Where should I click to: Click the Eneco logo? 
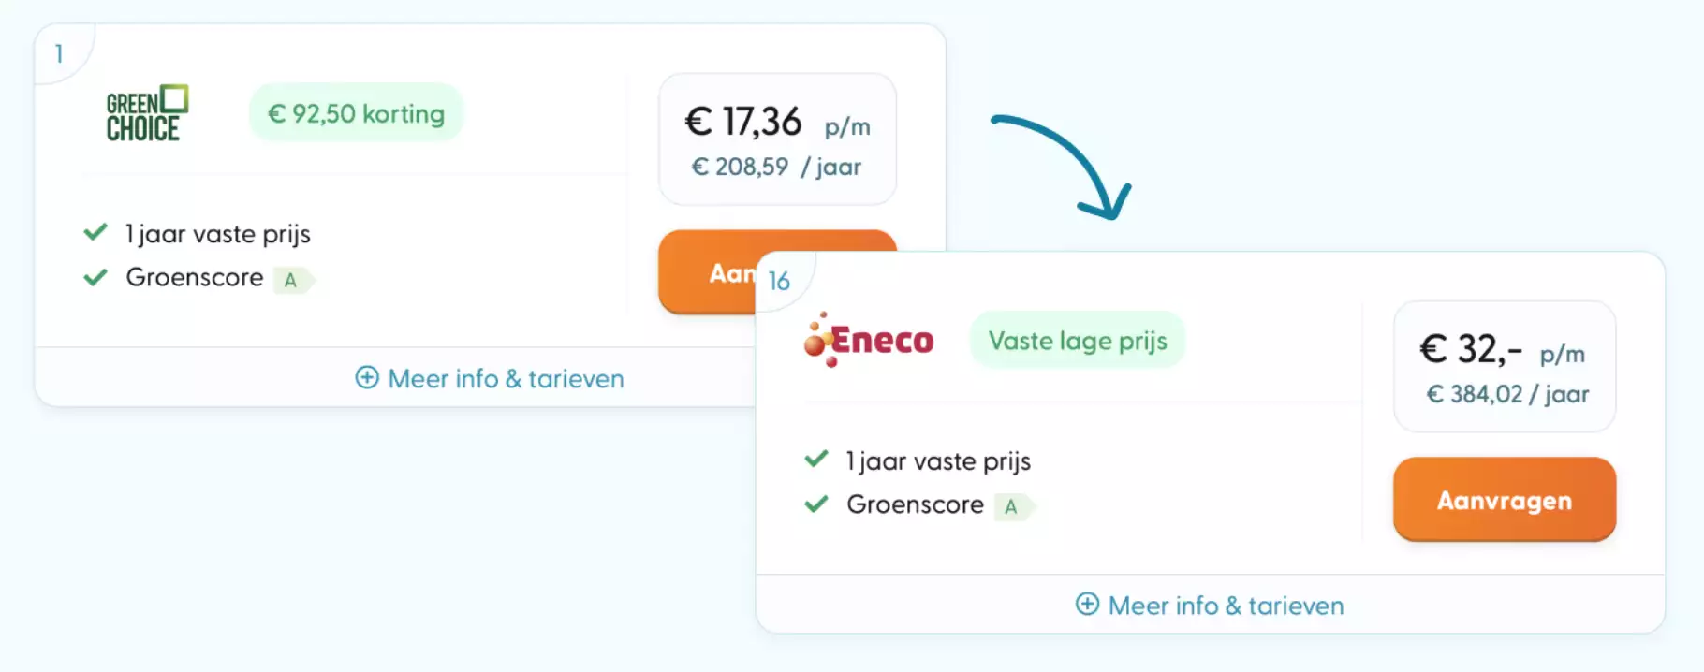tap(869, 340)
